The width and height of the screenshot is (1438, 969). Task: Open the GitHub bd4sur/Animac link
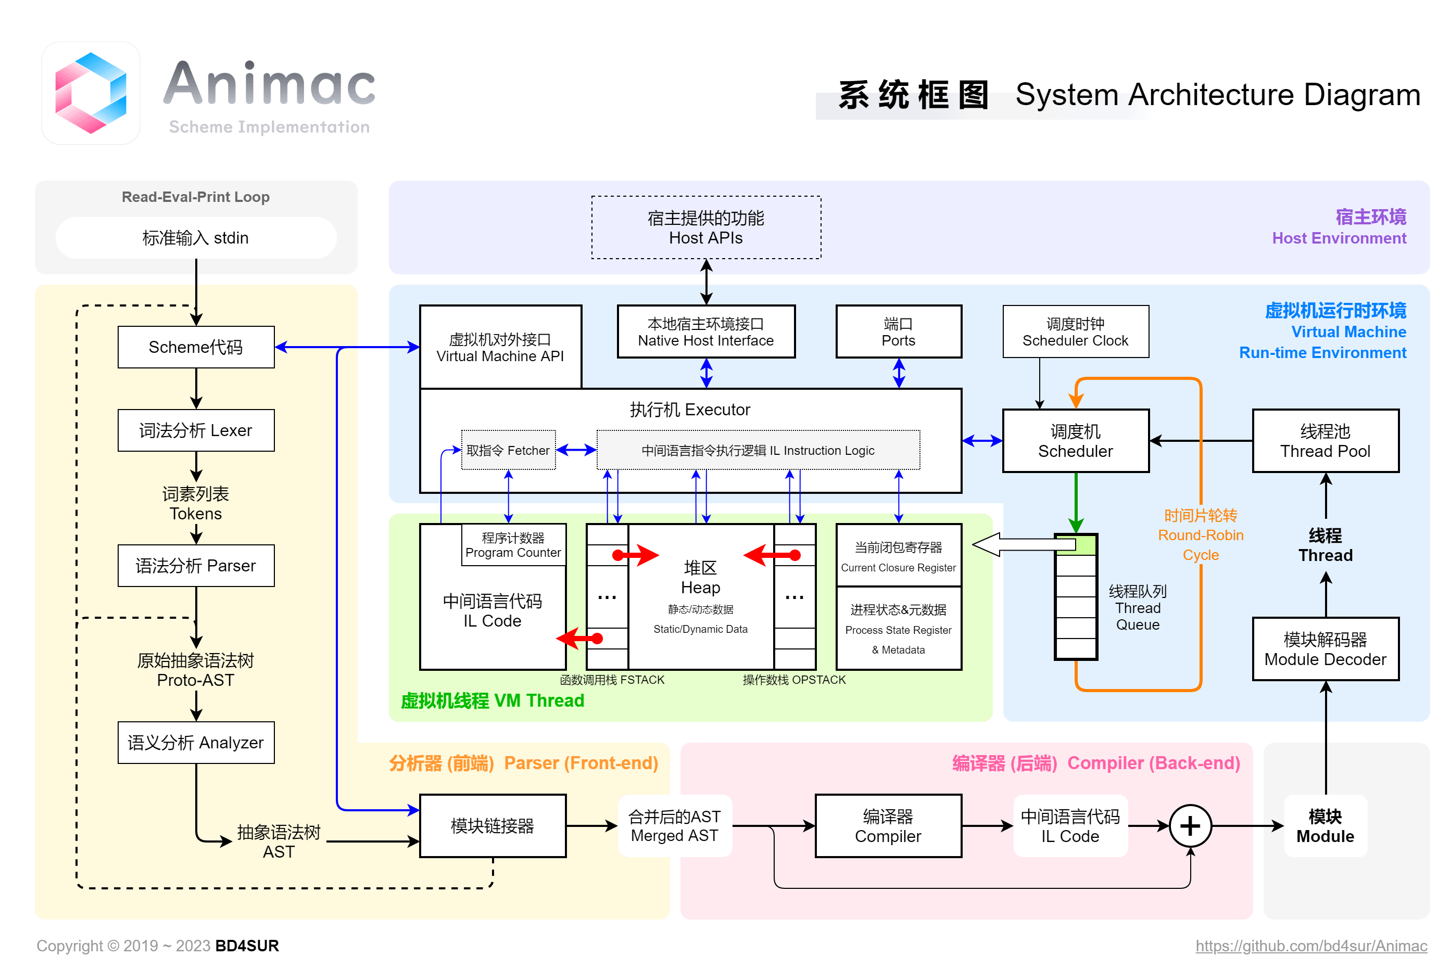1310,946
